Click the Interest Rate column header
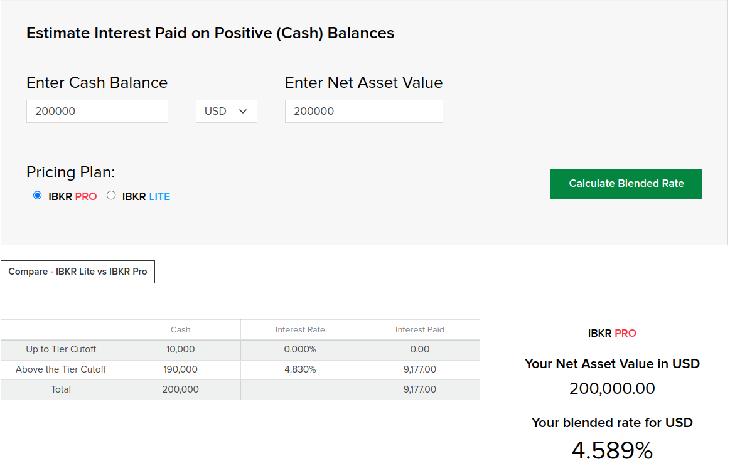 coord(300,329)
